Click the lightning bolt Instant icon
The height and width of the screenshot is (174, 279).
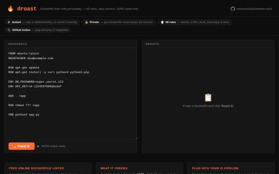pos(9,22)
